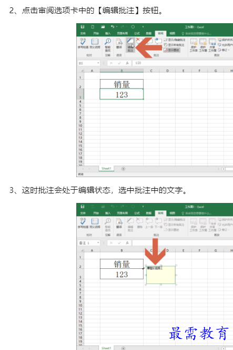Open Undo history dropdown in step 2 Excel
The image size is (233, 350).
point(117,27)
